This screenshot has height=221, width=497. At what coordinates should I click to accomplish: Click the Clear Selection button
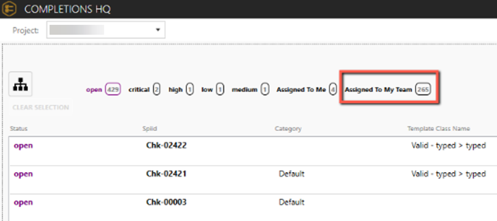tap(41, 108)
